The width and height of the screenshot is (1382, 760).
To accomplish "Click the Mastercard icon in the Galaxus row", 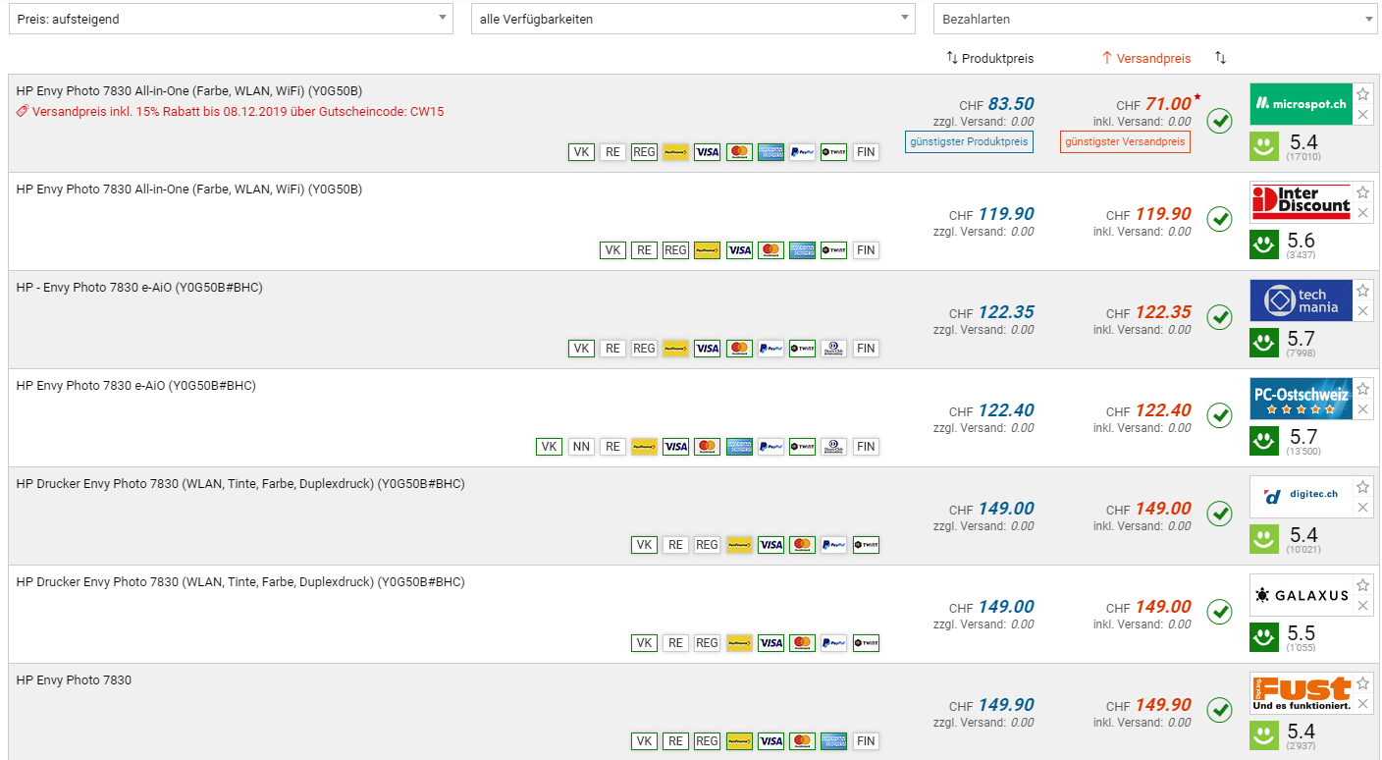I will [802, 643].
